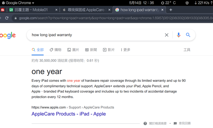
Task: Switch to 購物 shopping results
Action: pos(56,50)
